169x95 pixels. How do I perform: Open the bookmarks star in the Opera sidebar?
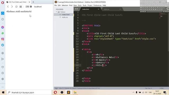tap(3, 19)
